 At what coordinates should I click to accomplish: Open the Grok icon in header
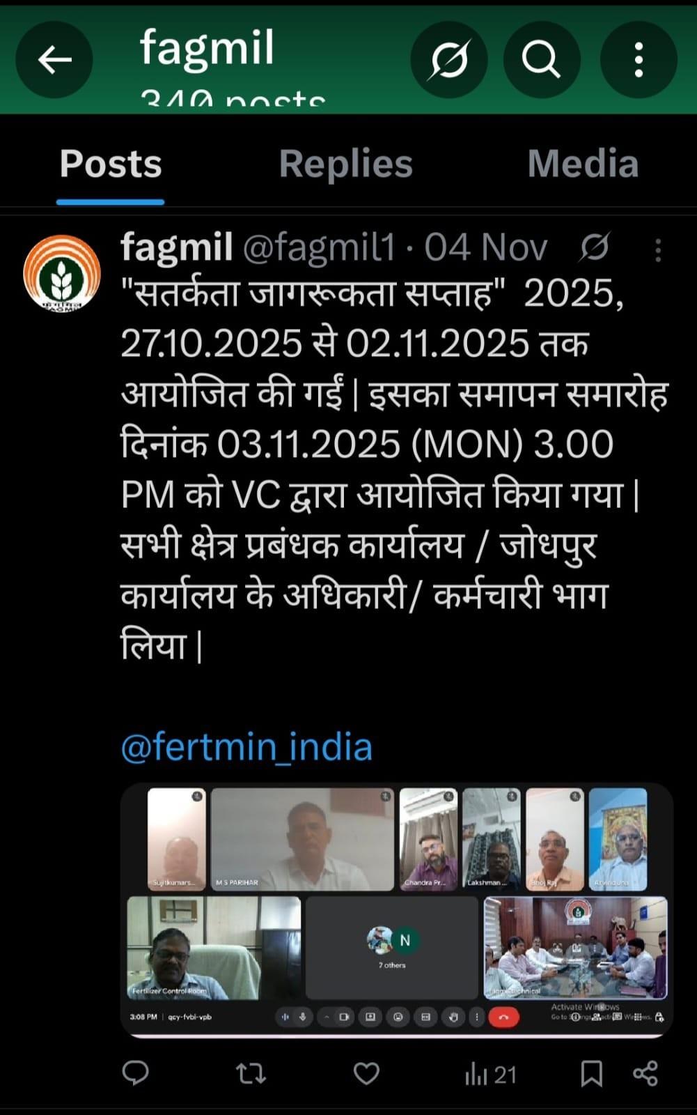click(449, 60)
